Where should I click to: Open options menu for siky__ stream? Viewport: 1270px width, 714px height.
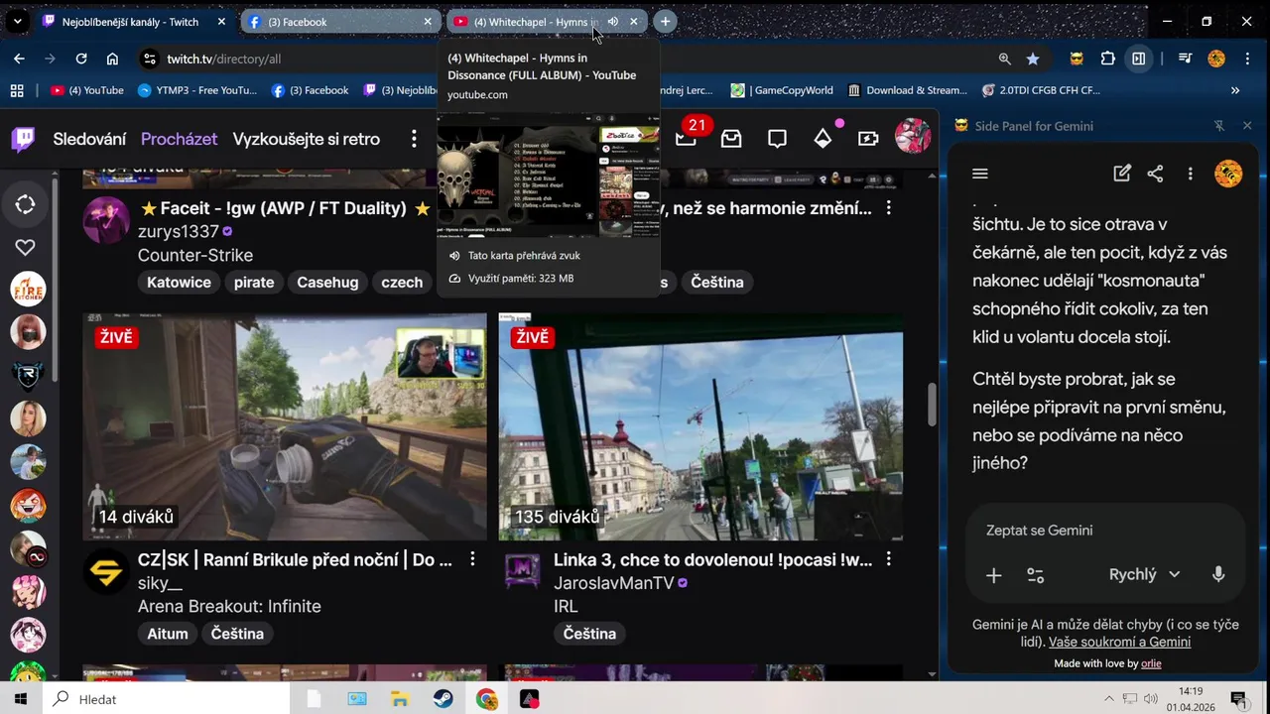point(472,560)
